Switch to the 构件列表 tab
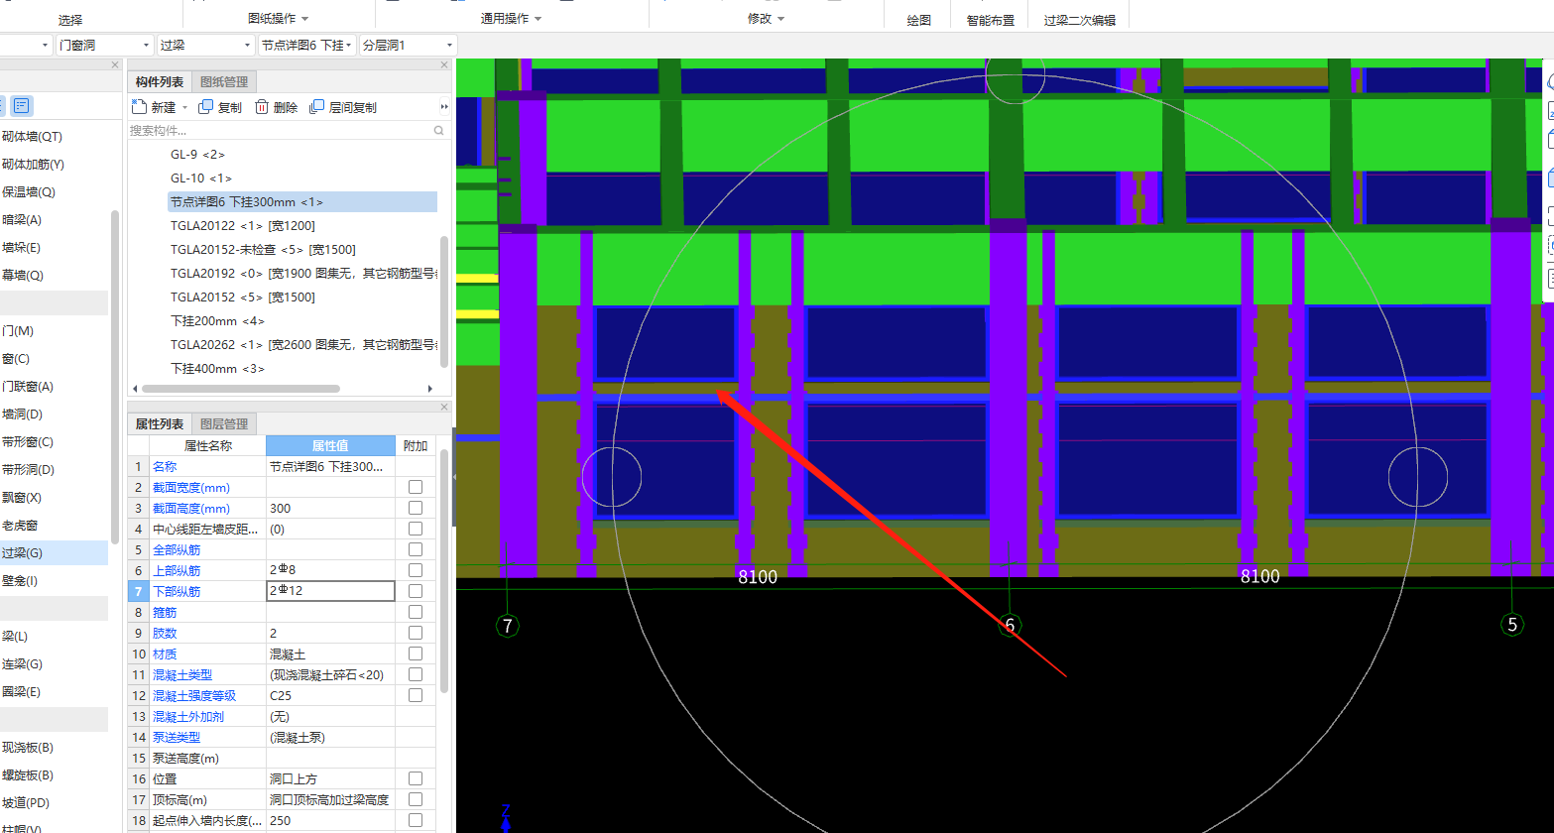Viewport: 1554px width, 833px height. click(x=160, y=81)
